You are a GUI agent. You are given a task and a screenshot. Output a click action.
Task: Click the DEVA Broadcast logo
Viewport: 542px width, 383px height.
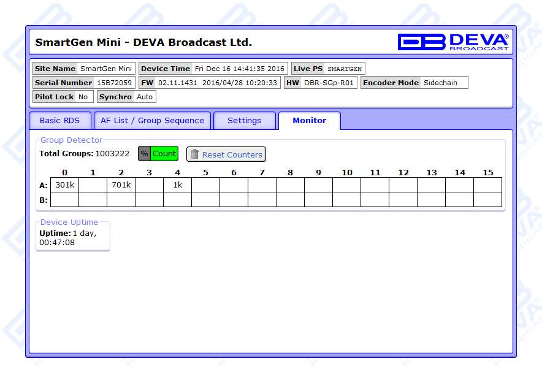[x=452, y=42]
